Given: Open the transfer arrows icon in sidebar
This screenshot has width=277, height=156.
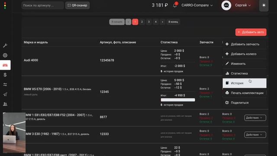Looking at the screenshot, I should coord(5,84).
